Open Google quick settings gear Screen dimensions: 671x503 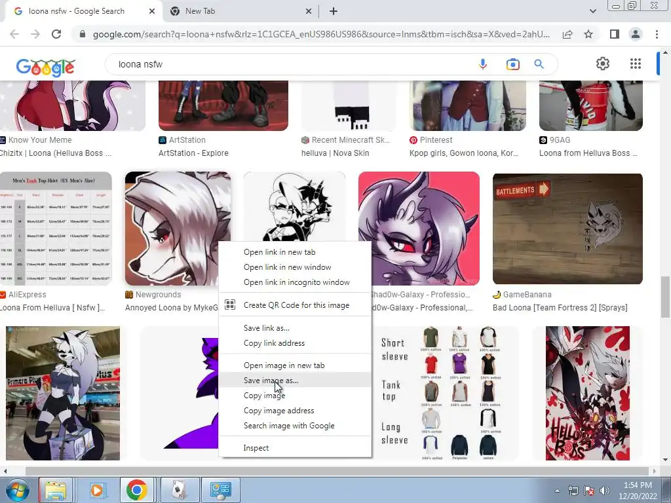click(x=603, y=64)
